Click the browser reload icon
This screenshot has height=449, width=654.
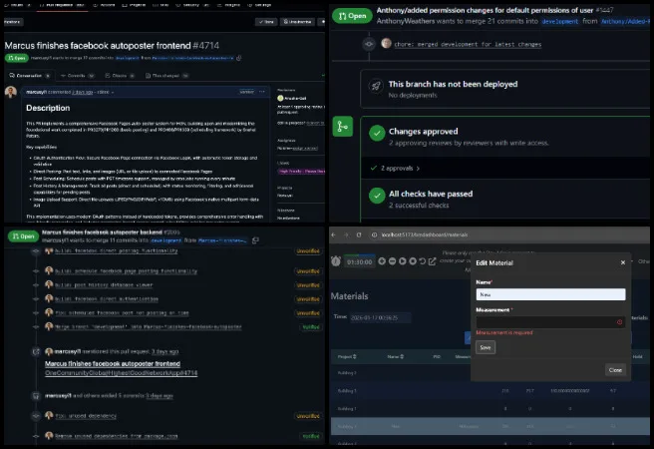click(x=359, y=234)
